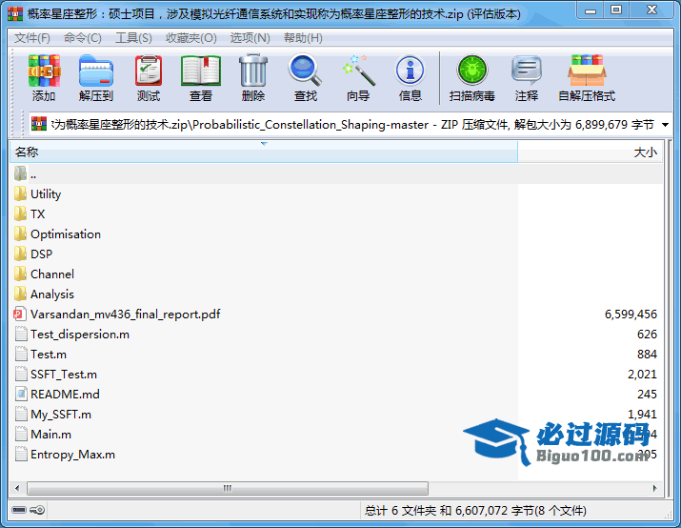Screen dimensions: 681x528
Task: Select the DSP folder
Action: click(41, 254)
